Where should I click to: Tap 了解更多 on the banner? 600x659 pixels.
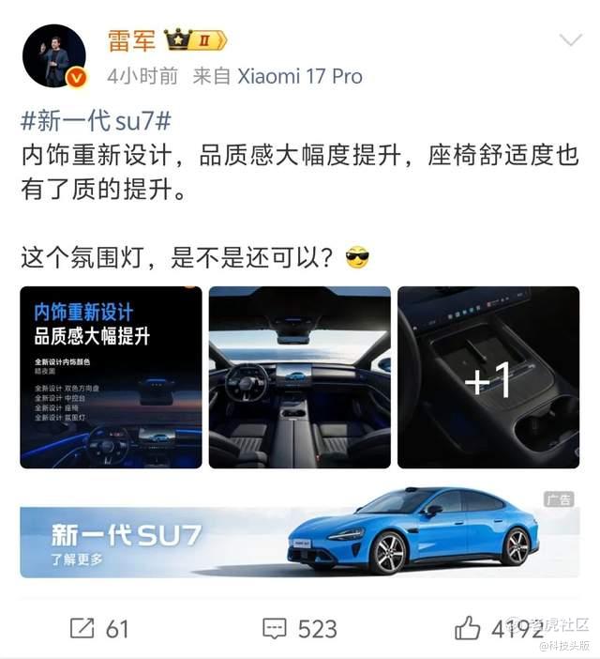[77, 559]
